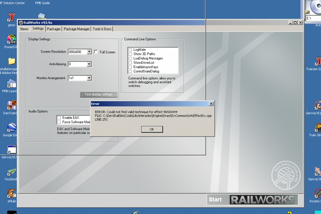Select the Routes shortcut icon on the right
Viewport: 321px width, 214px height.
317,194
